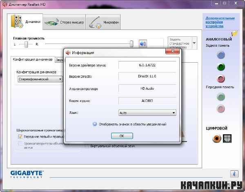This screenshot has height=192, width=245.
Task: Click the pink rear panel jack
Action: point(221,79)
